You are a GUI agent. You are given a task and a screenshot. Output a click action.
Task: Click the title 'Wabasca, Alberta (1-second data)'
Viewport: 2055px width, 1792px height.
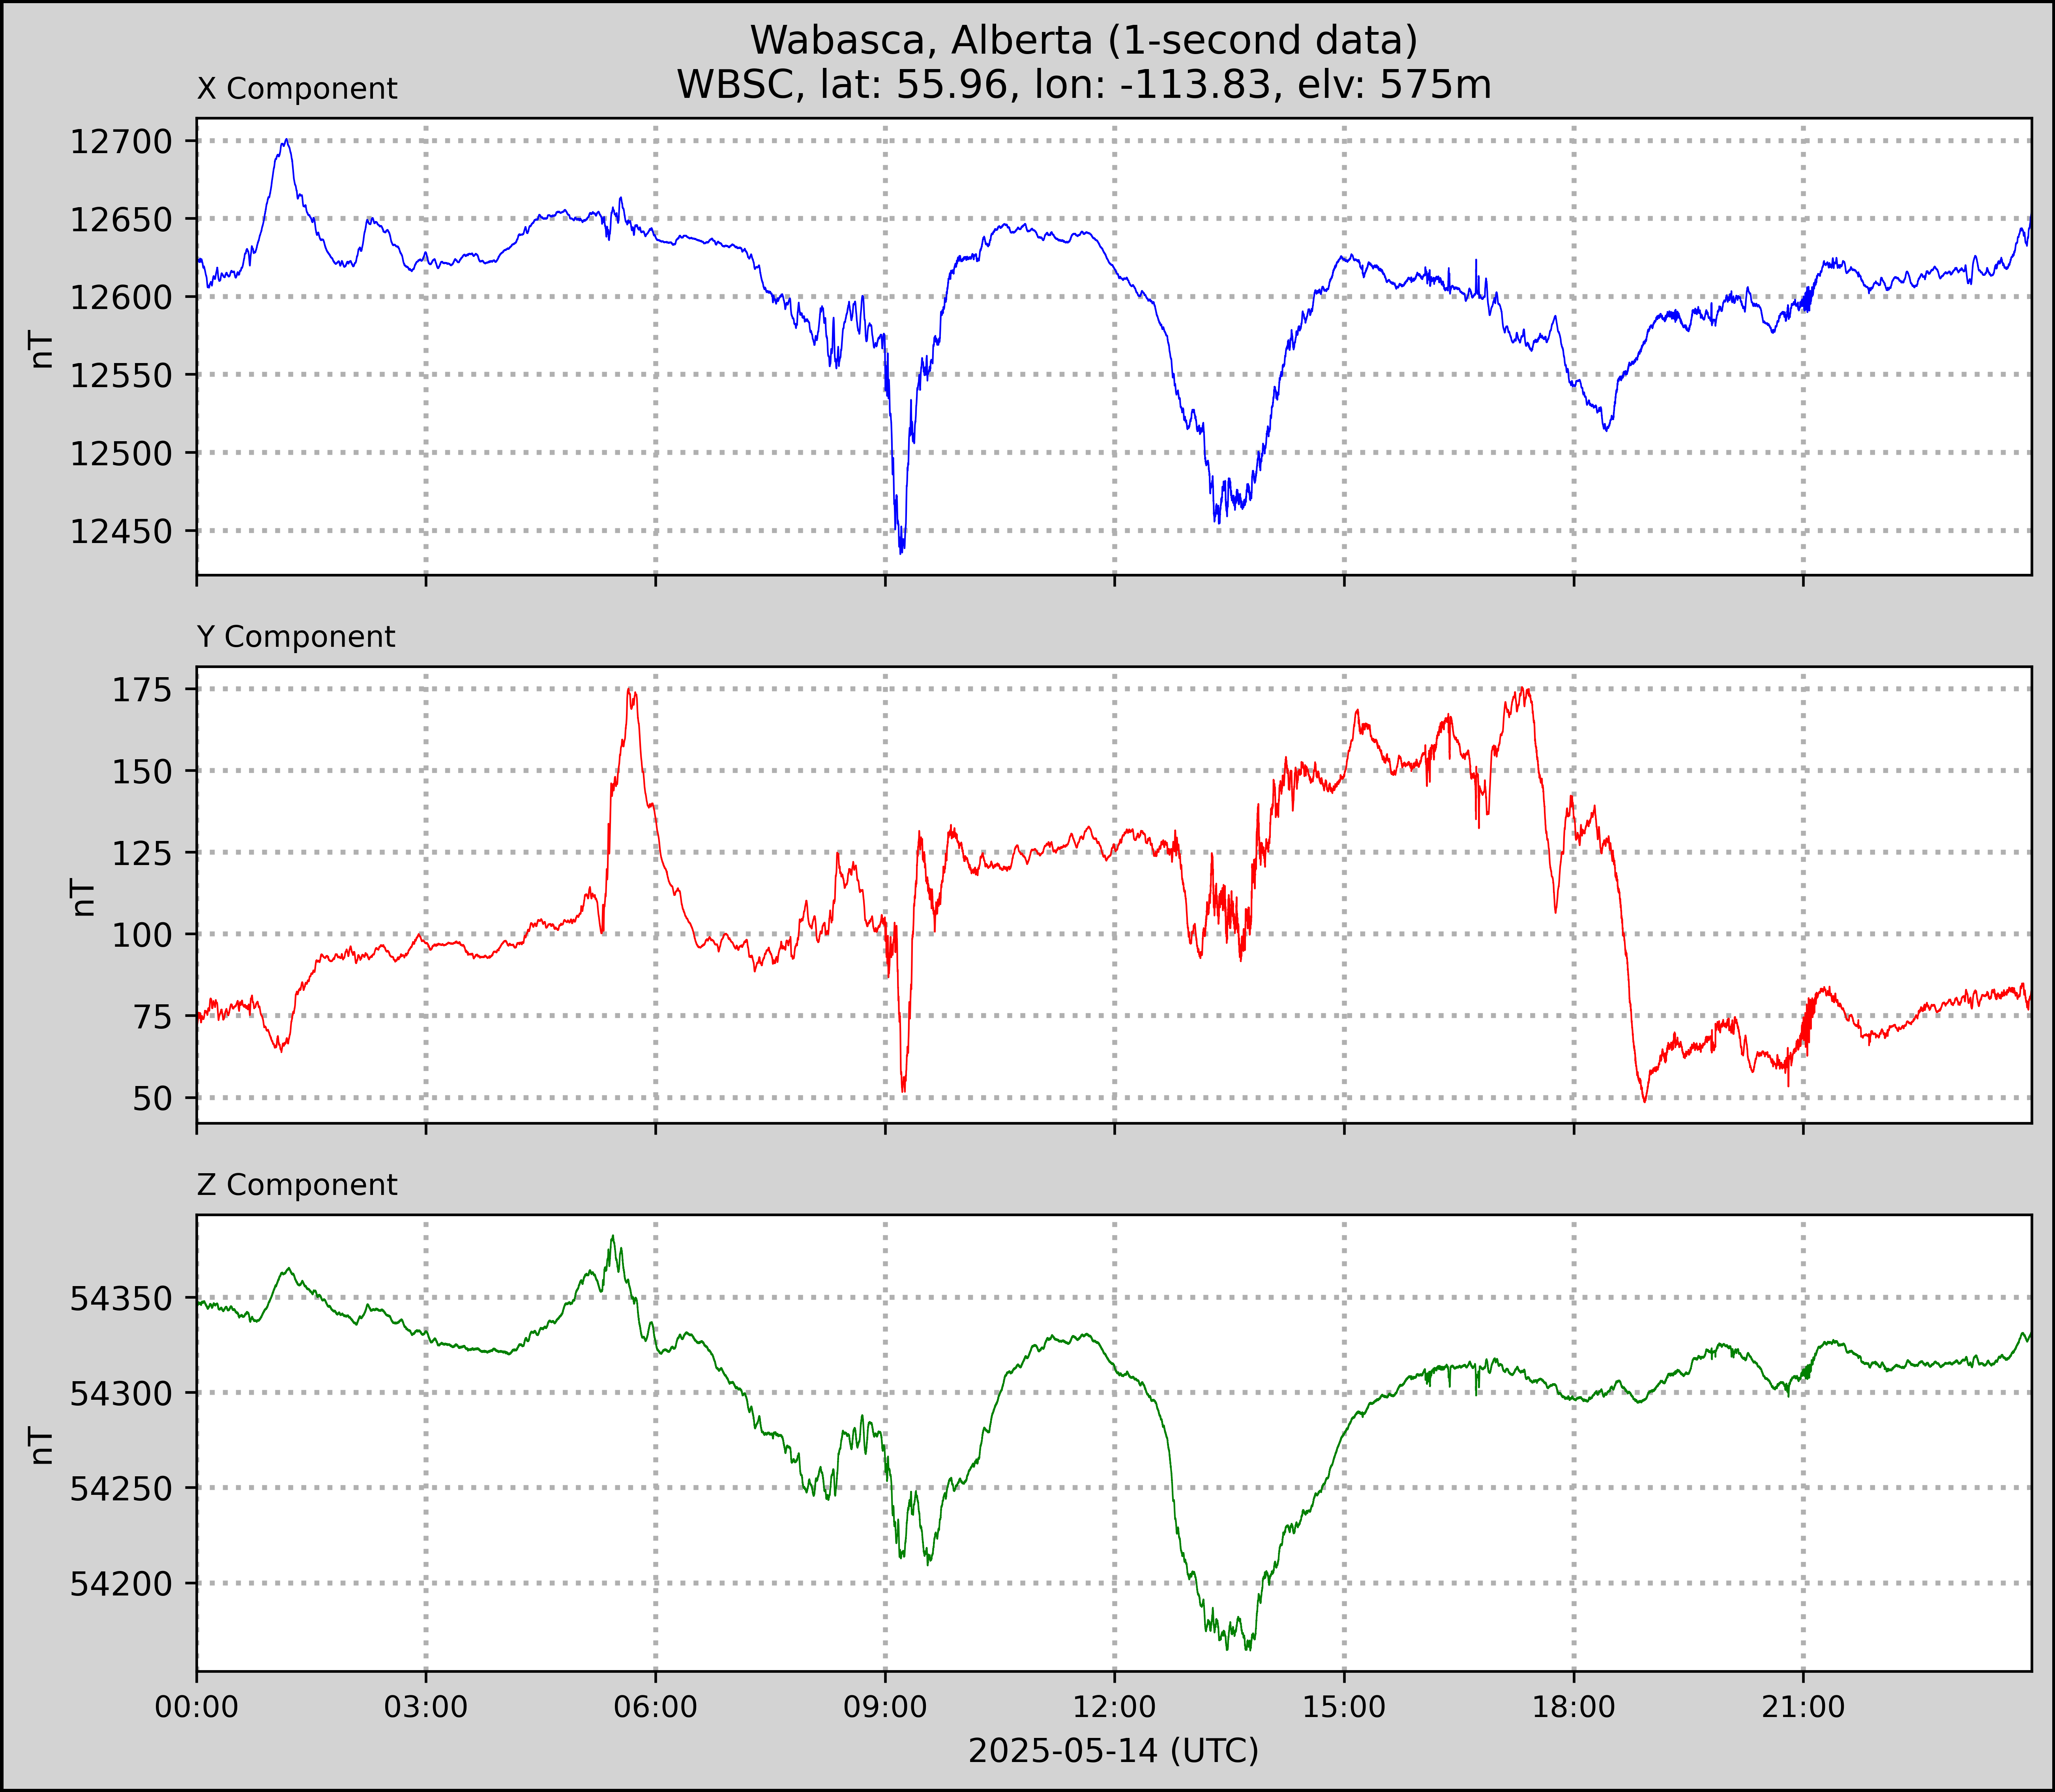(x=1084, y=41)
